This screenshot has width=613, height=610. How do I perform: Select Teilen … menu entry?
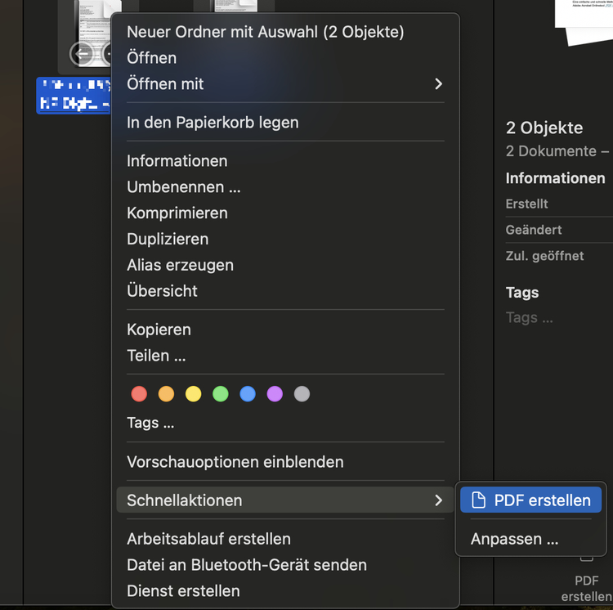[x=285, y=356]
